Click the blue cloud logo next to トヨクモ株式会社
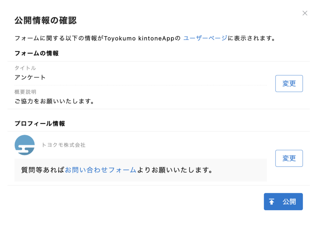 [24, 145]
